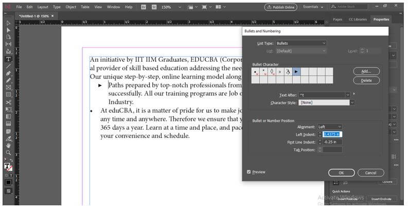Select the Gradient Feather tool
The width and height of the screenshot is (409, 211).
click(x=8, y=124)
